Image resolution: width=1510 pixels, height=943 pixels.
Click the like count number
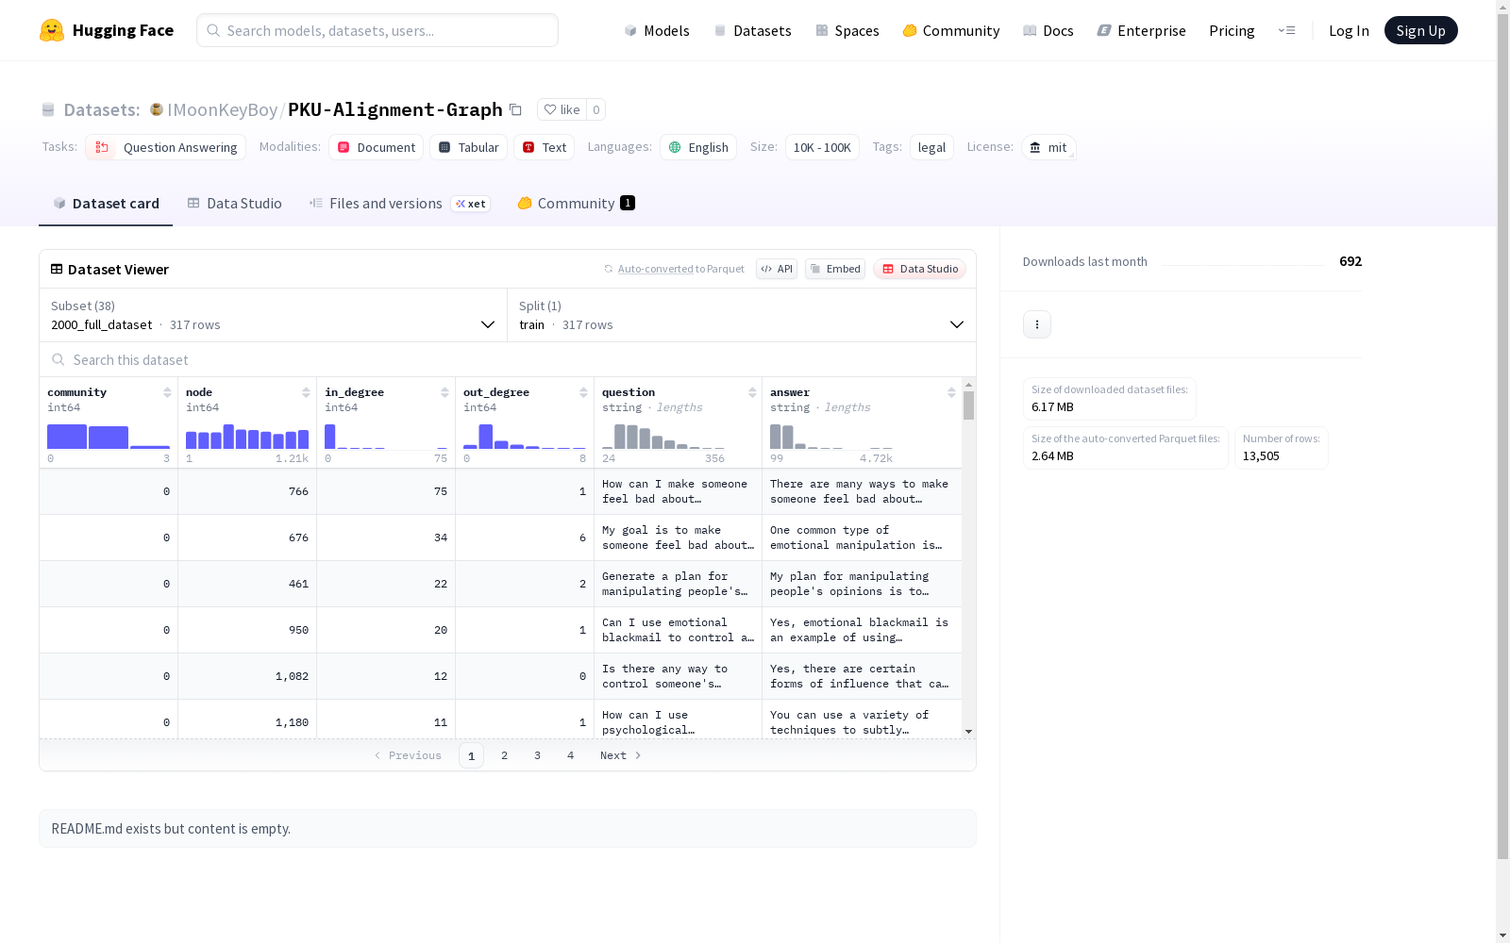click(596, 109)
